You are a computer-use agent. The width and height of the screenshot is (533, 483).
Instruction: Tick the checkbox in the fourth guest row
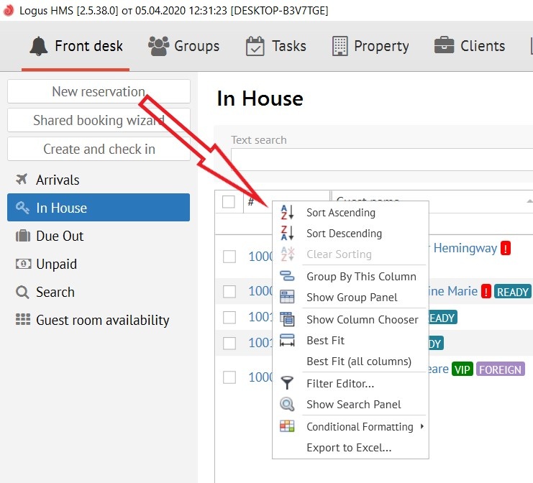[229, 343]
